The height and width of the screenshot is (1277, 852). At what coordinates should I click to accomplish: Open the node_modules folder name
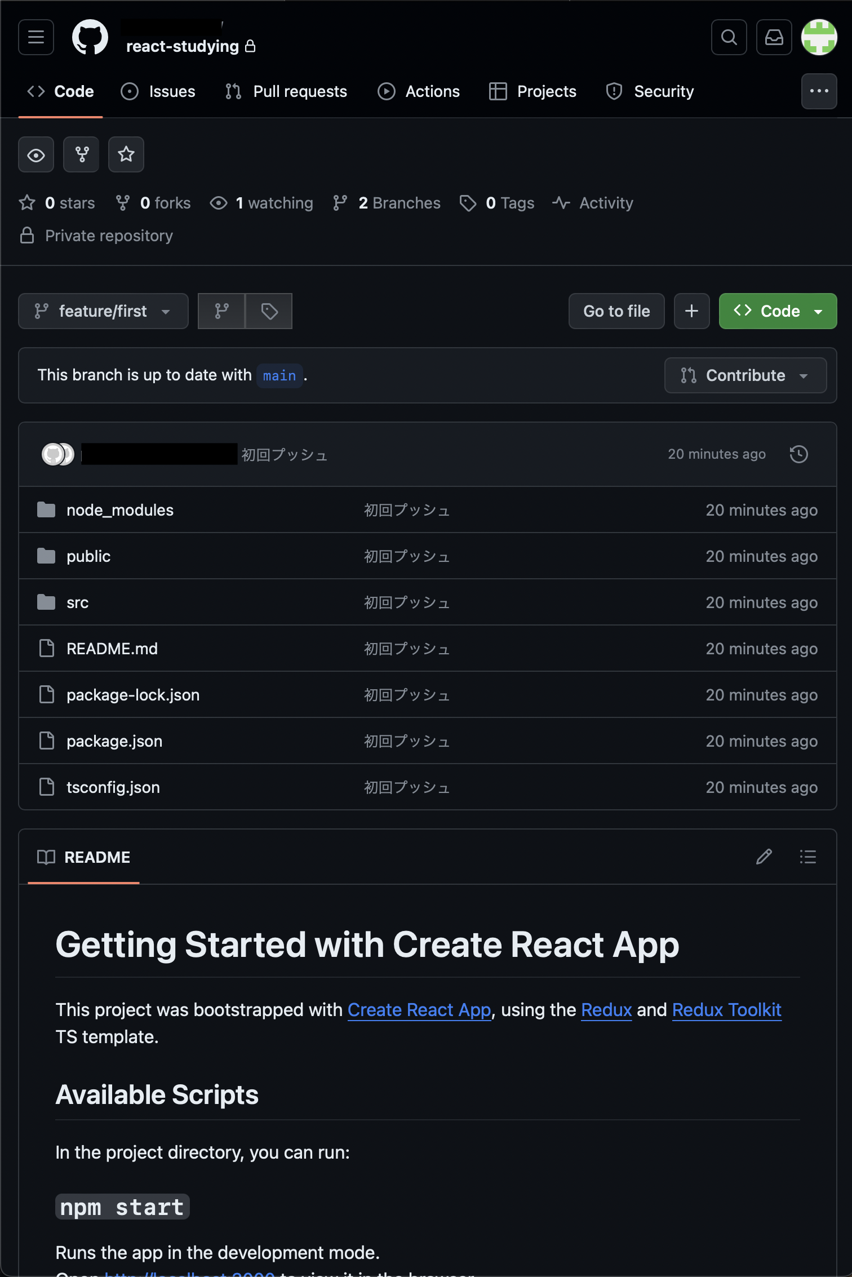120,510
